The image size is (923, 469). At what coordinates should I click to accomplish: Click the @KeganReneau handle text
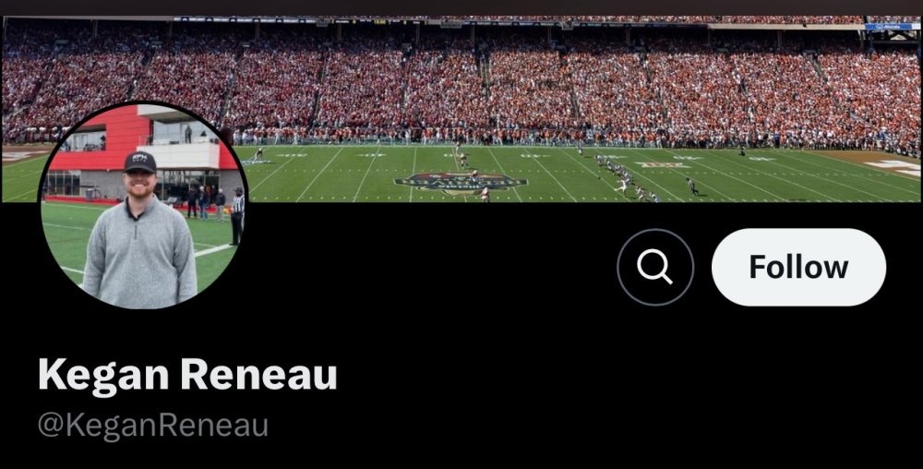(153, 425)
